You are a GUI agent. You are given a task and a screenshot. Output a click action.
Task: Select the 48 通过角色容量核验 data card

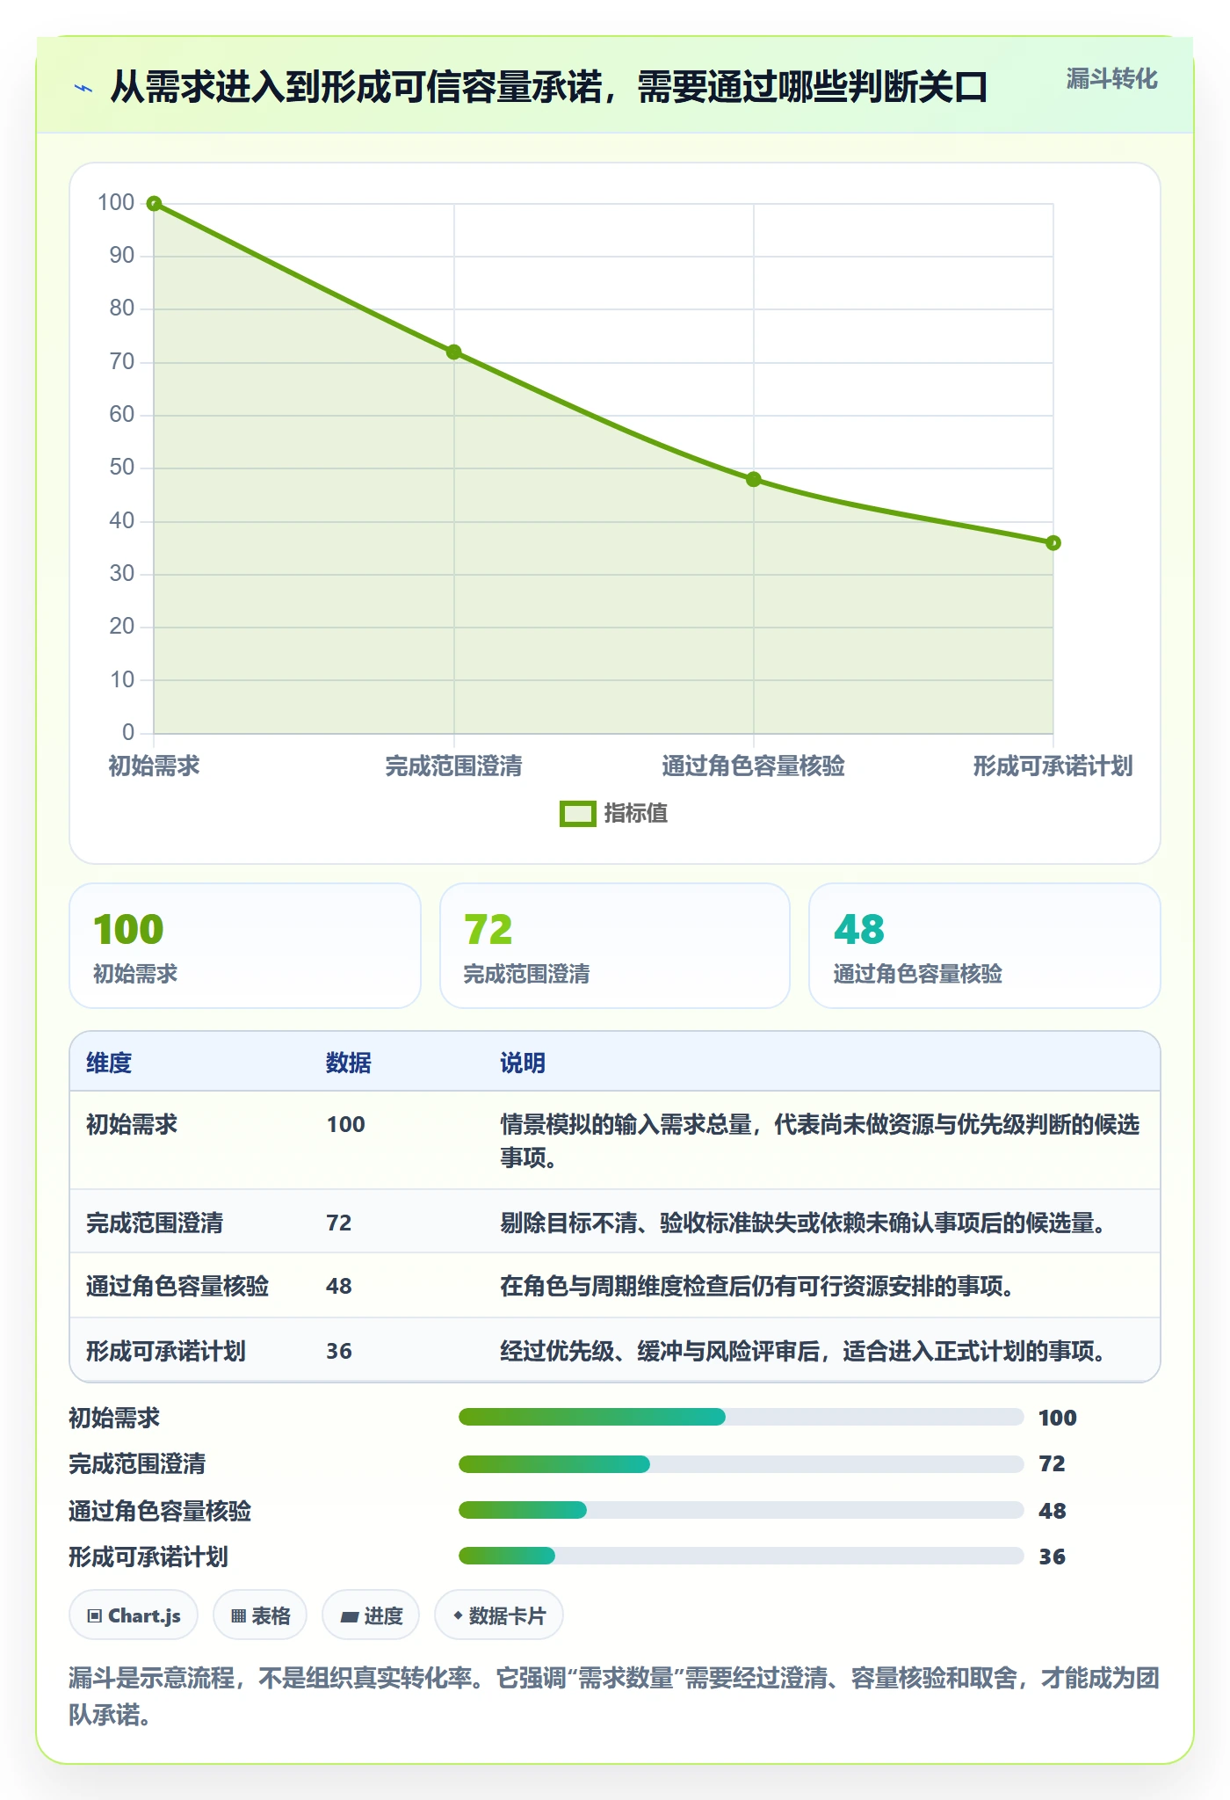click(985, 946)
